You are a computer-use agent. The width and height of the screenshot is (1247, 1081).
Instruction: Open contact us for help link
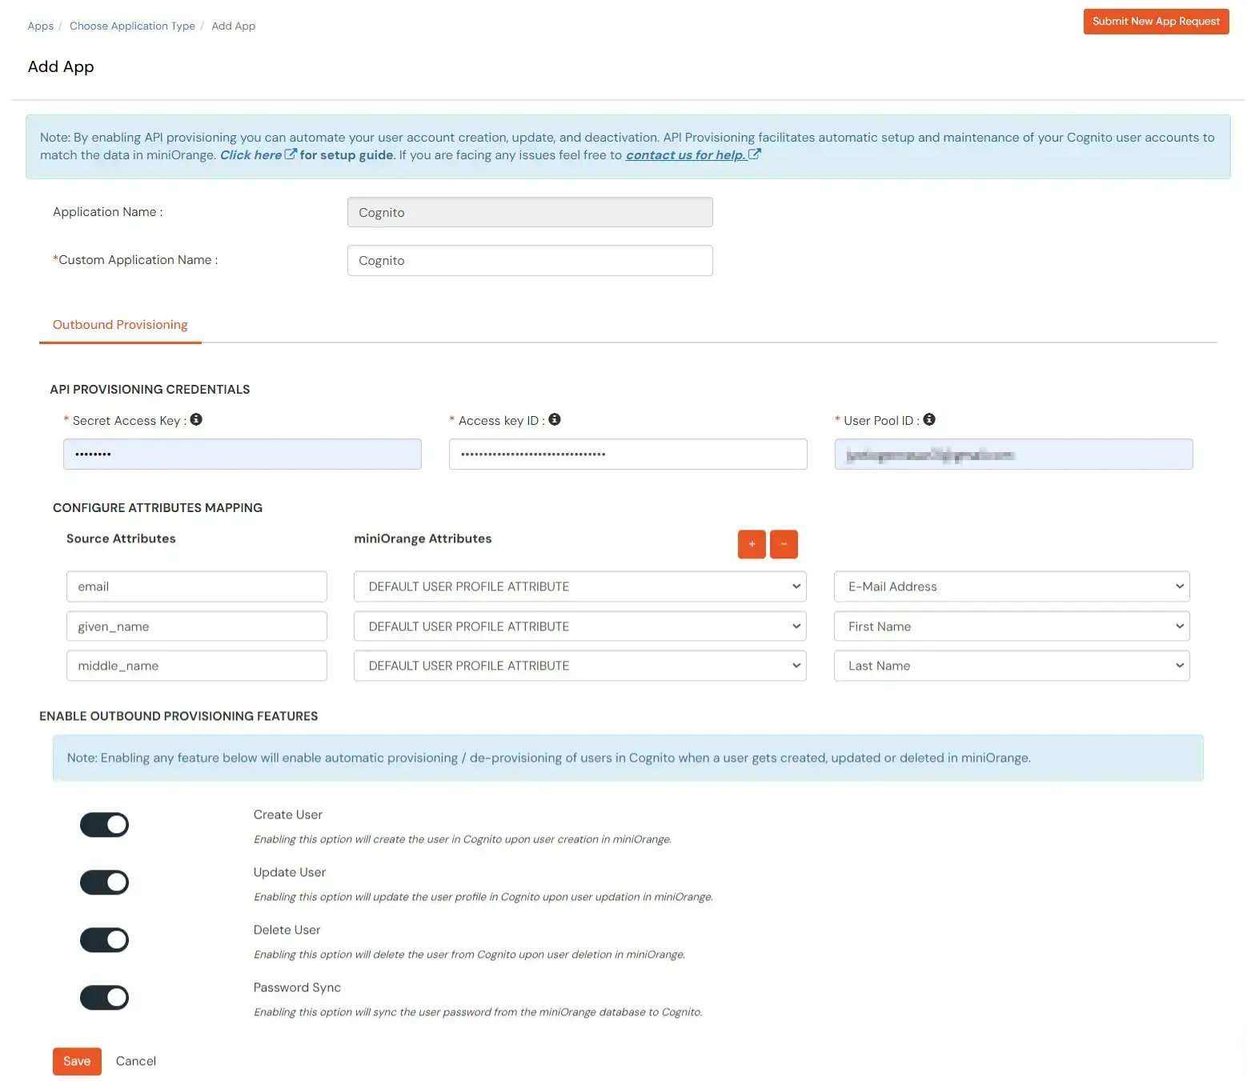(692, 155)
